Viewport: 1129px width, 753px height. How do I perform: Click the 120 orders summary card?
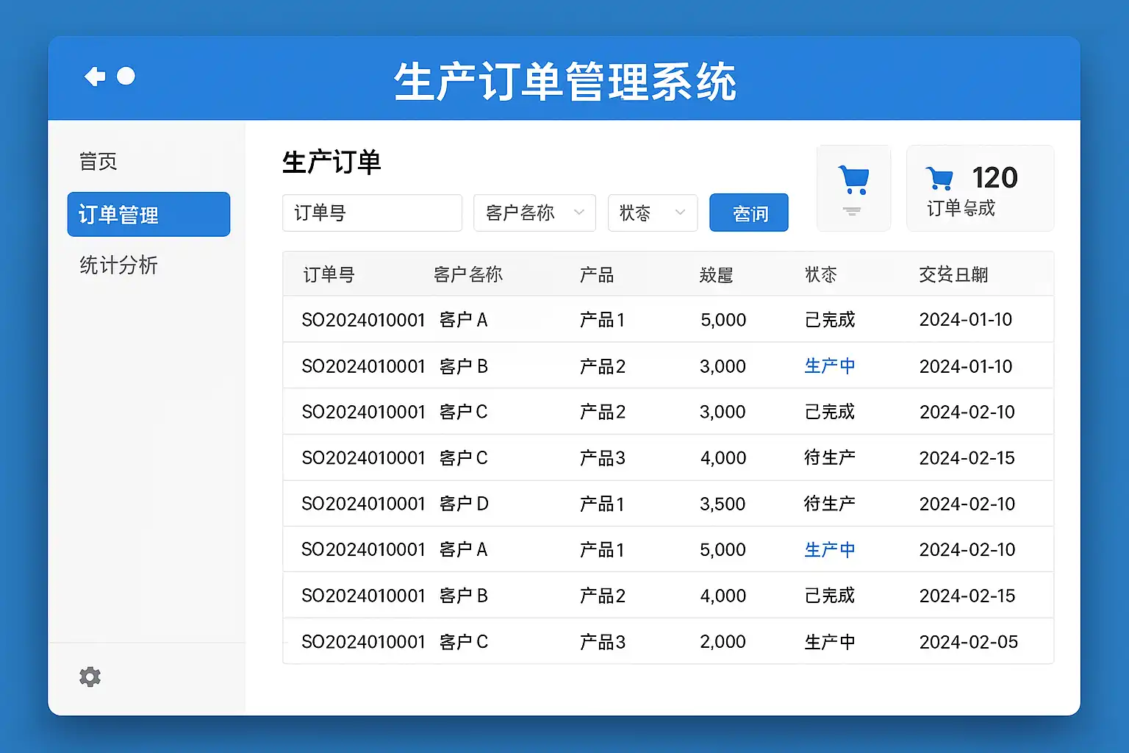coord(980,189)
